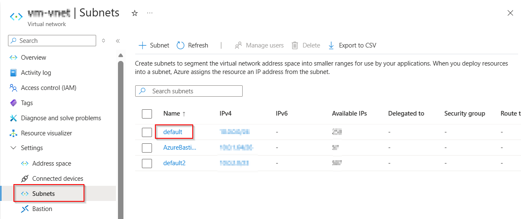Click the Delegated to column header
The width and height of the screenshot is (521, 219).
[x=406, y=113]
